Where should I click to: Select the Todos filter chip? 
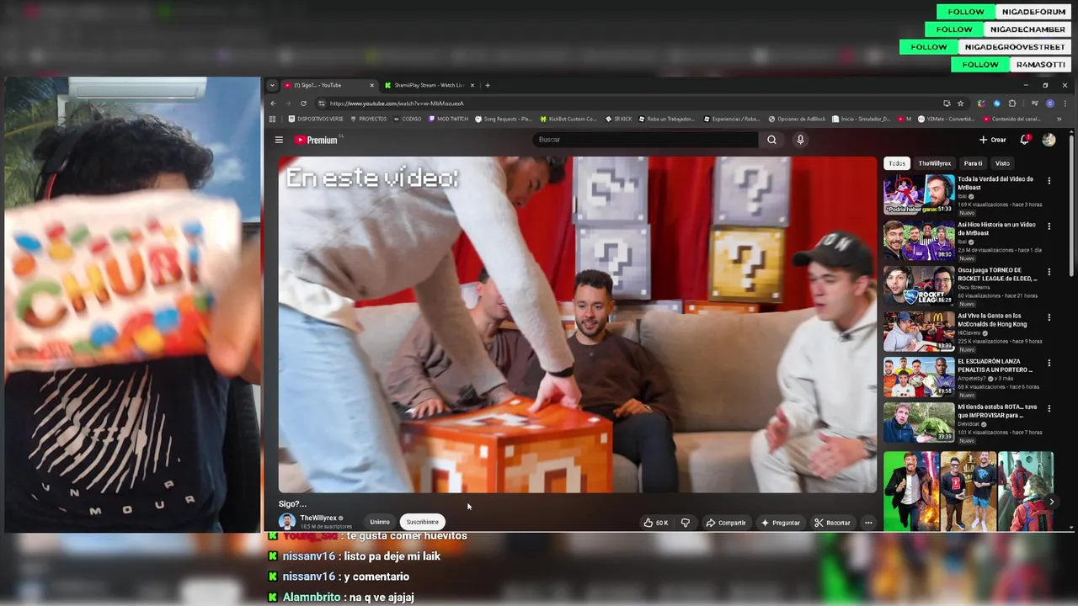point(897,163)
